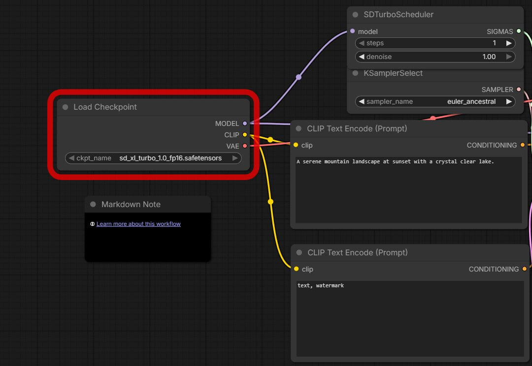Image resolution: width=532 pixels, height=366 pixels.
Task: Click the lower CLIP Text Encode (Prompt) title
Action: pyautogui.click(x=358, y=252)
